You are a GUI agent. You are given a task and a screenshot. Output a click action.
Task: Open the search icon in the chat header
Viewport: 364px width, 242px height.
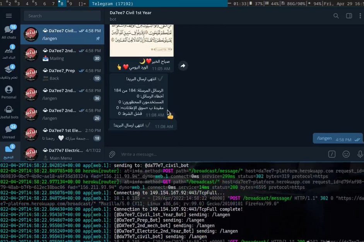tap(336, 16)
